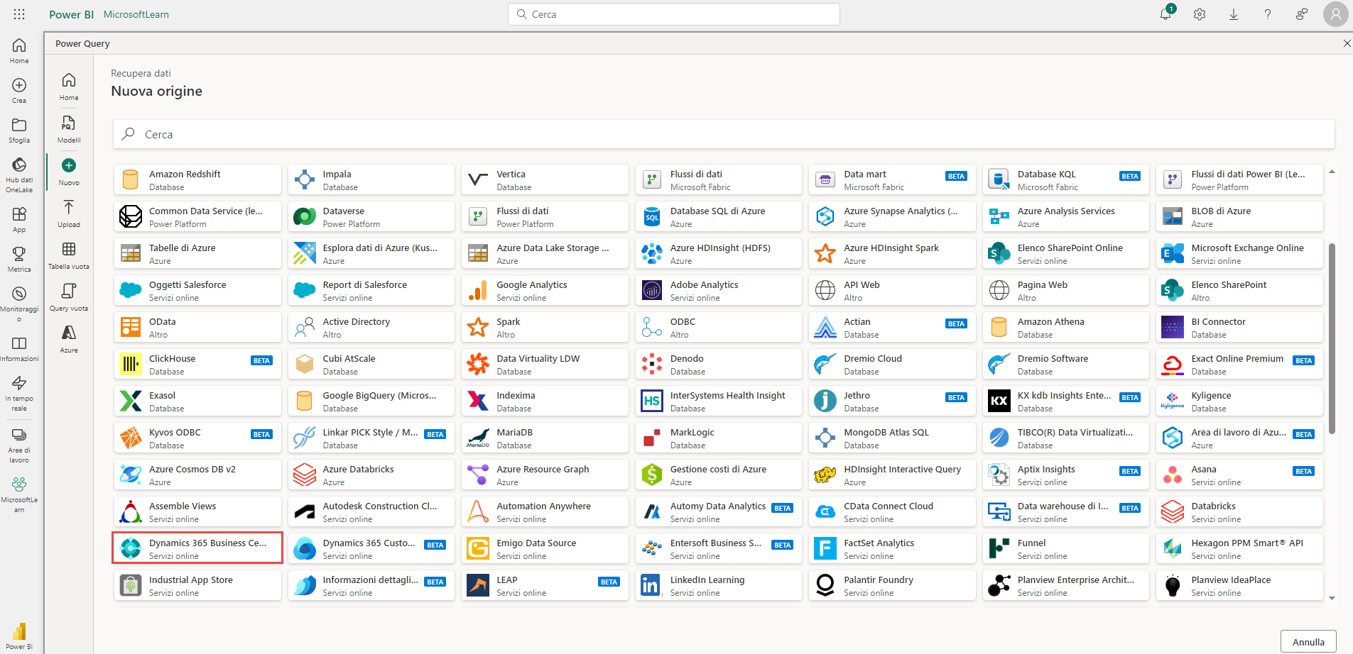Choose the Amazon Redshift connector
Viewport: 1353px width, 654px height.
[x=197, y=179]
